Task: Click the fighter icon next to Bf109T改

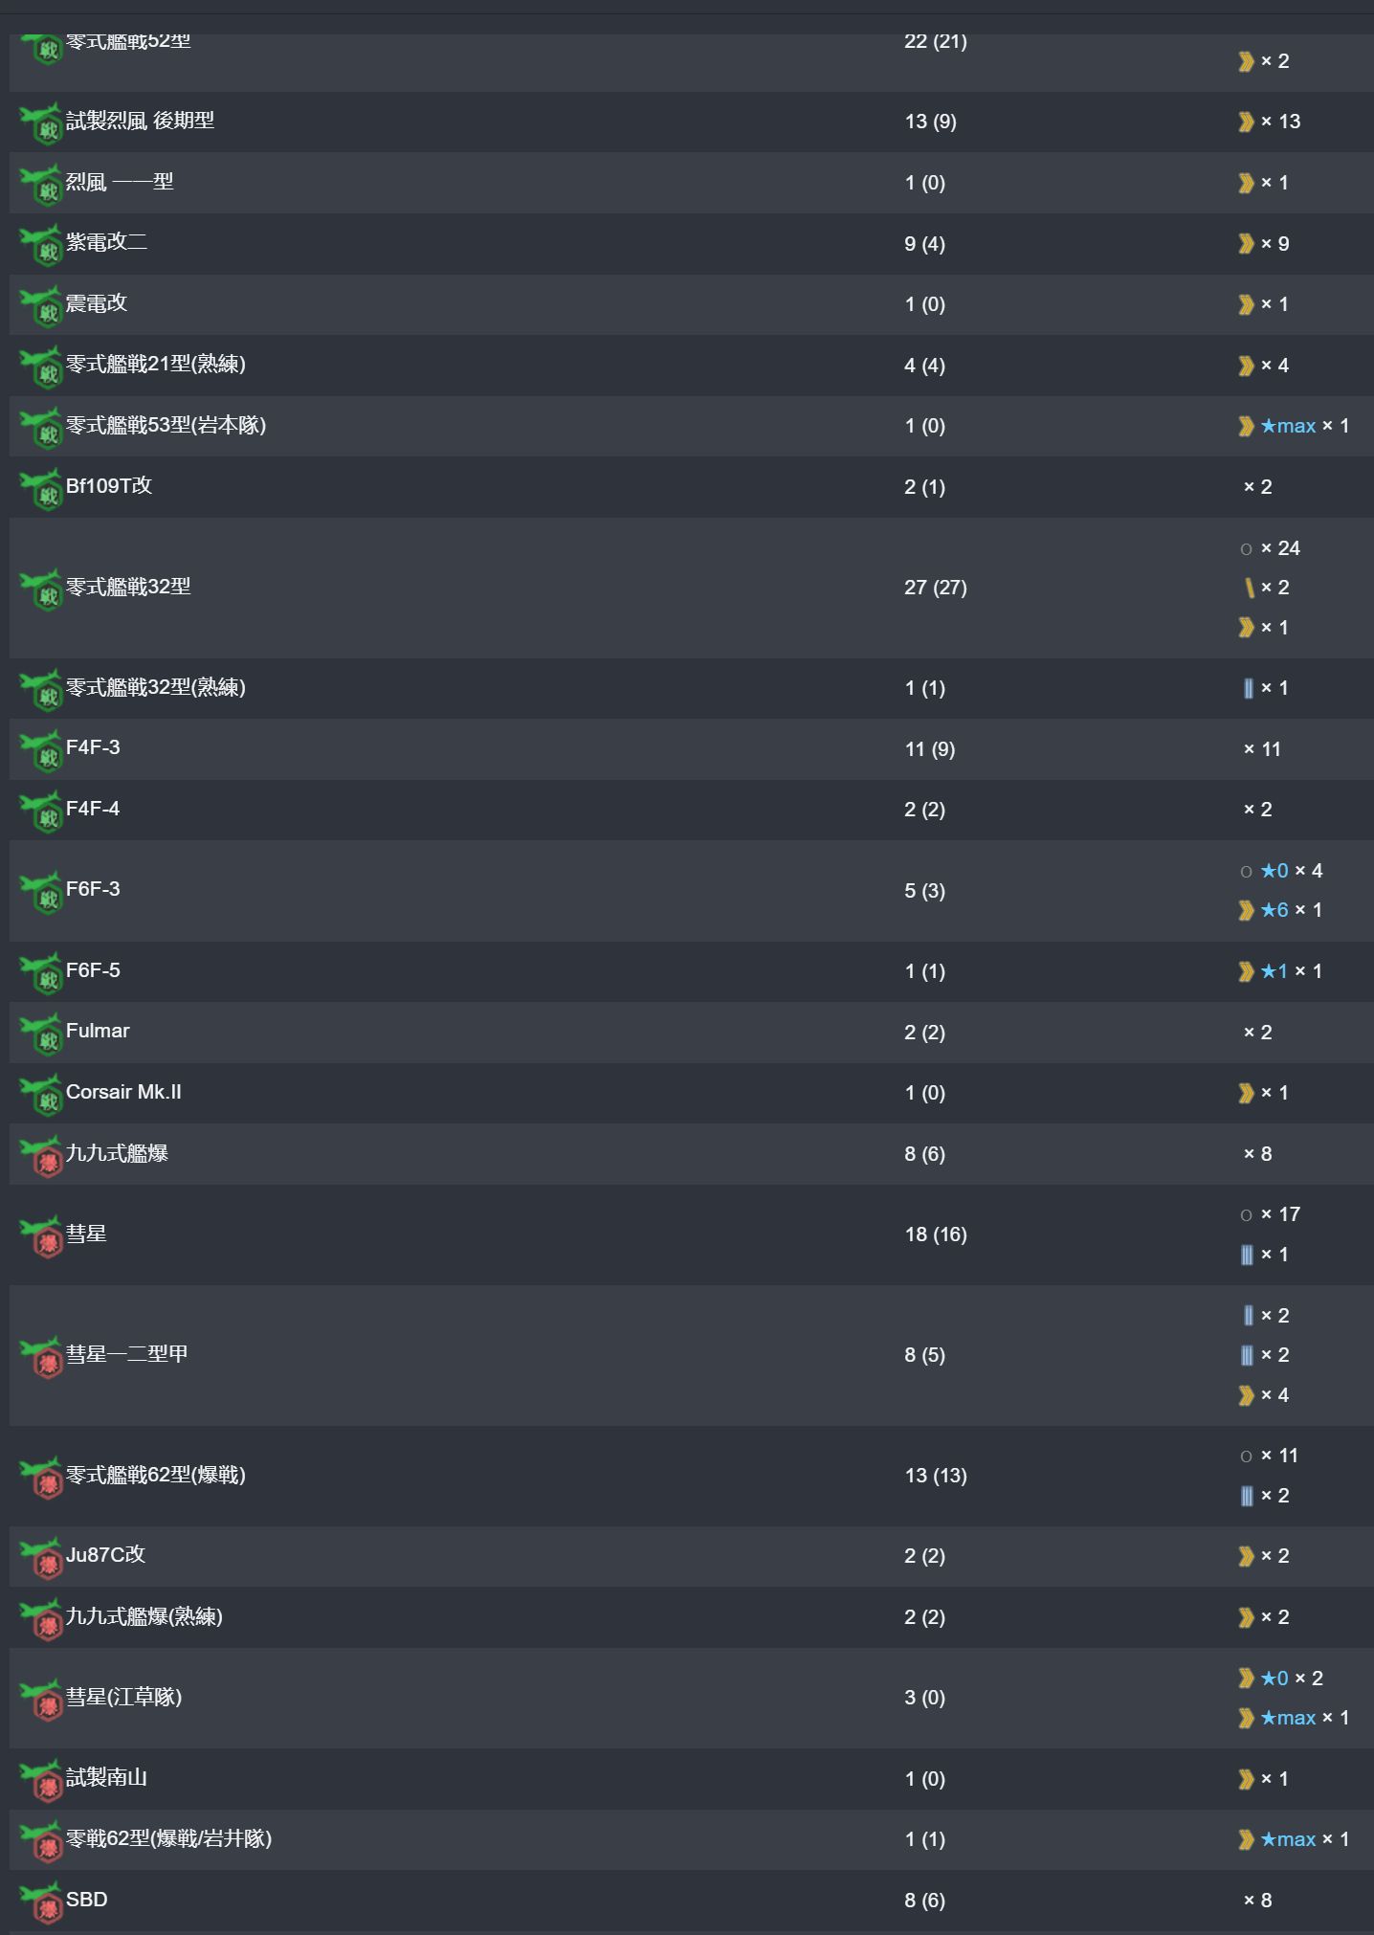Action: point(41,487)
